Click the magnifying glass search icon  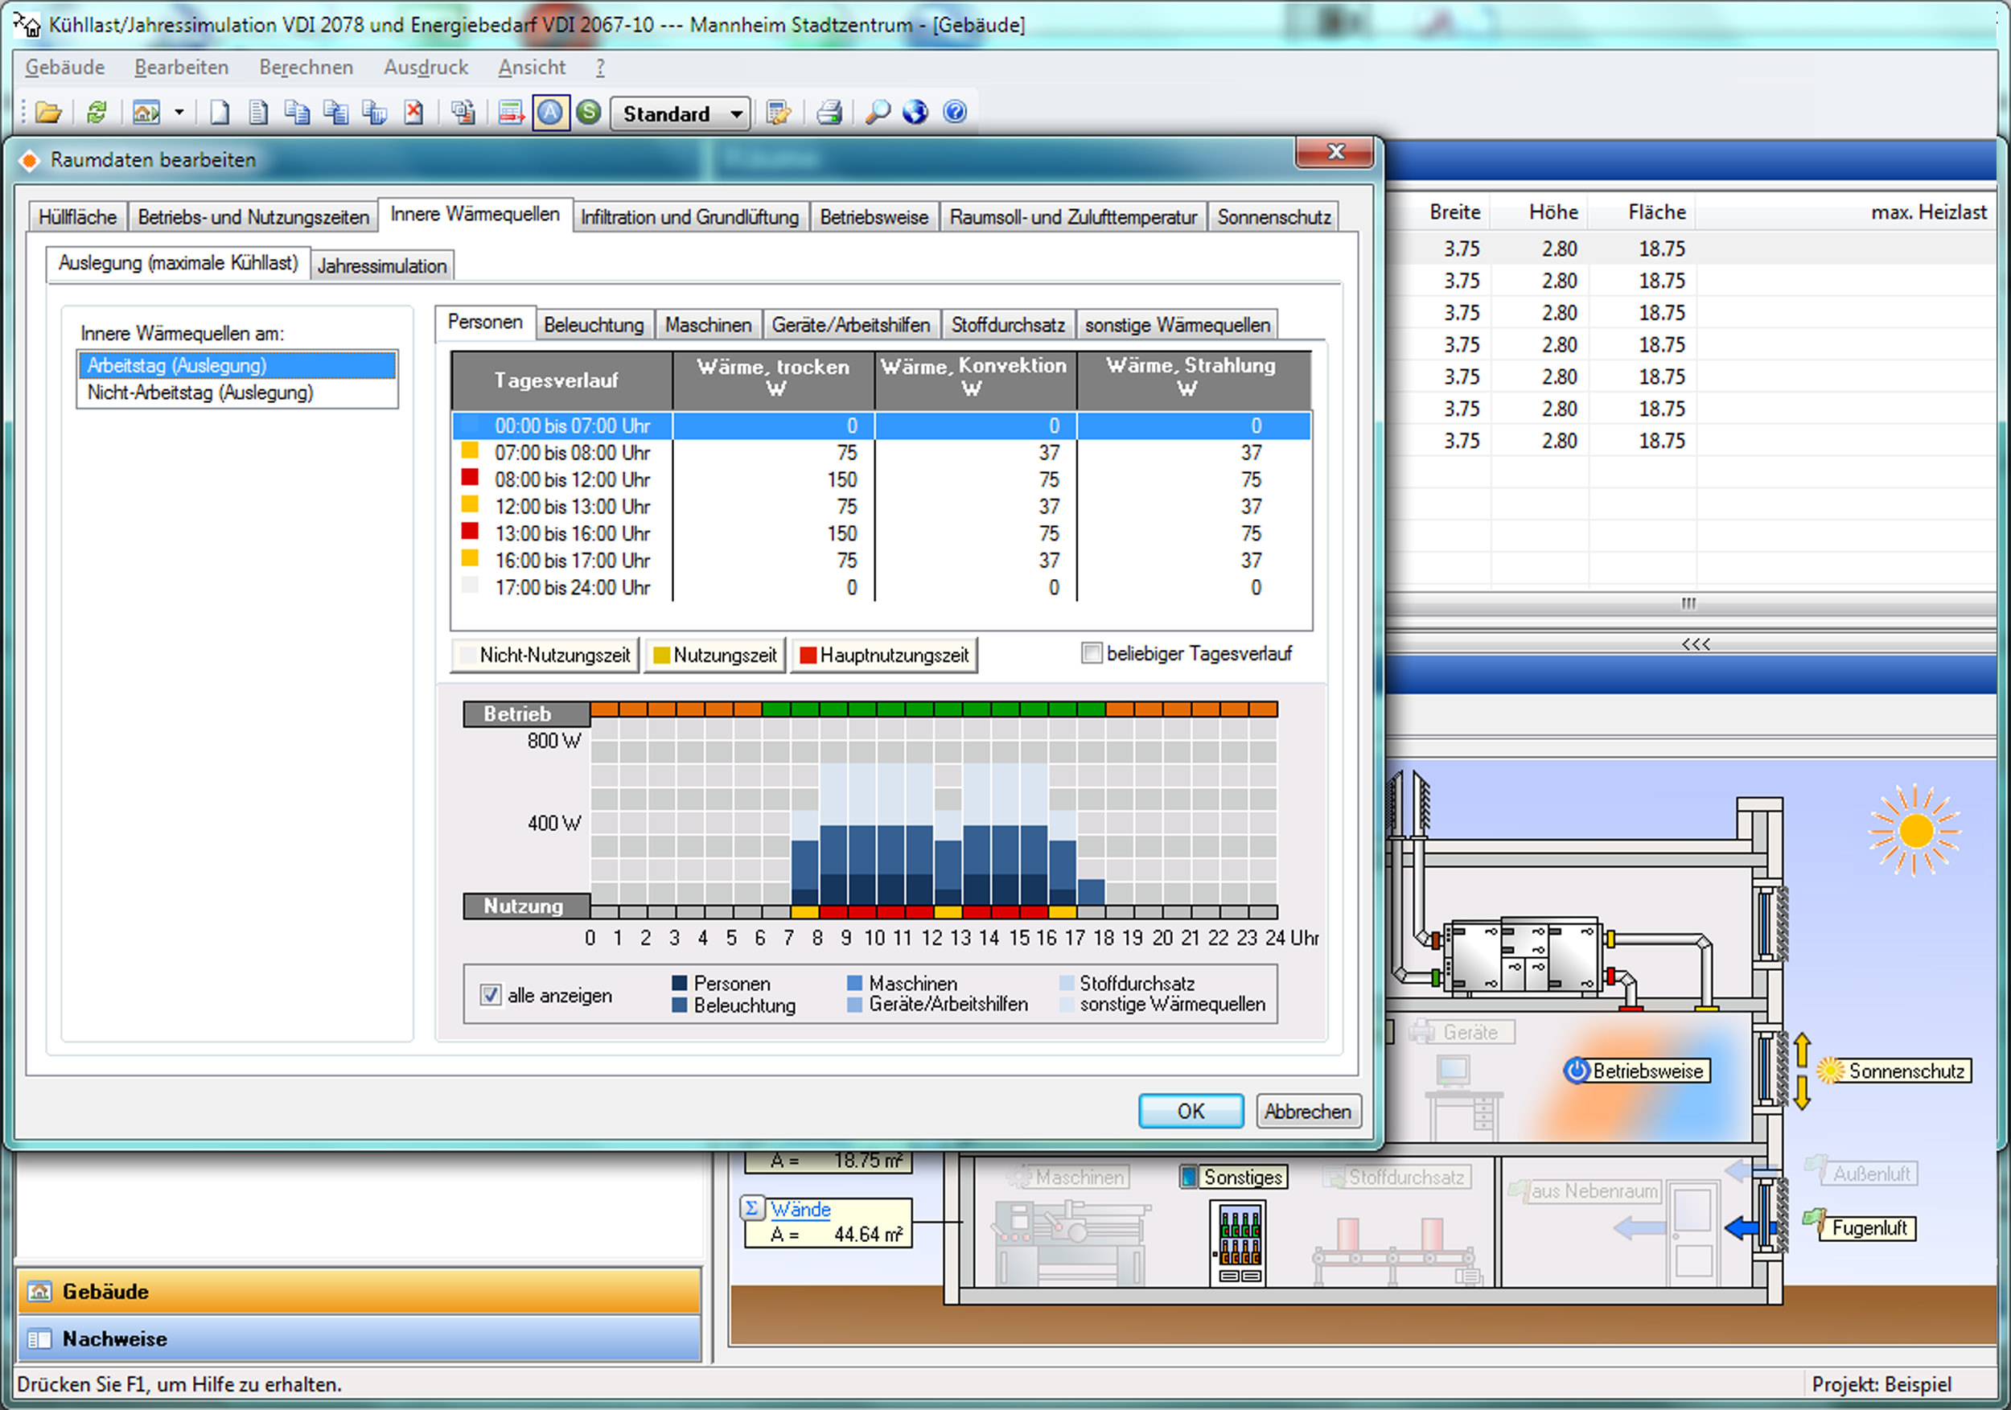coord(877,113)
